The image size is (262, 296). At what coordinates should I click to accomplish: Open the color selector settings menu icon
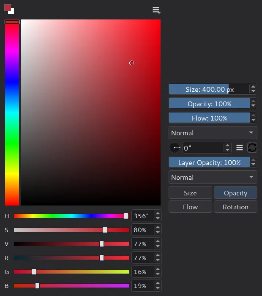(x=156, y=10)
